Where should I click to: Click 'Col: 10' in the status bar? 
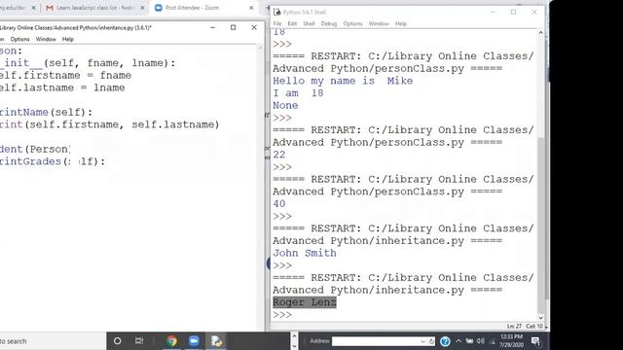534,327
